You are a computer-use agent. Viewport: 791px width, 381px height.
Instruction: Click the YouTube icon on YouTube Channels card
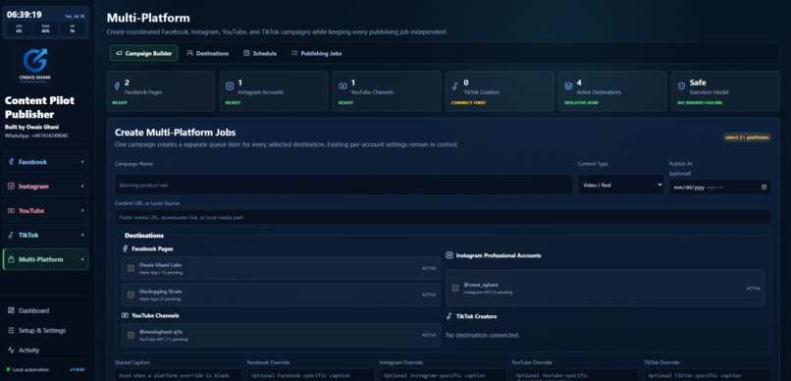coord(343,86)
